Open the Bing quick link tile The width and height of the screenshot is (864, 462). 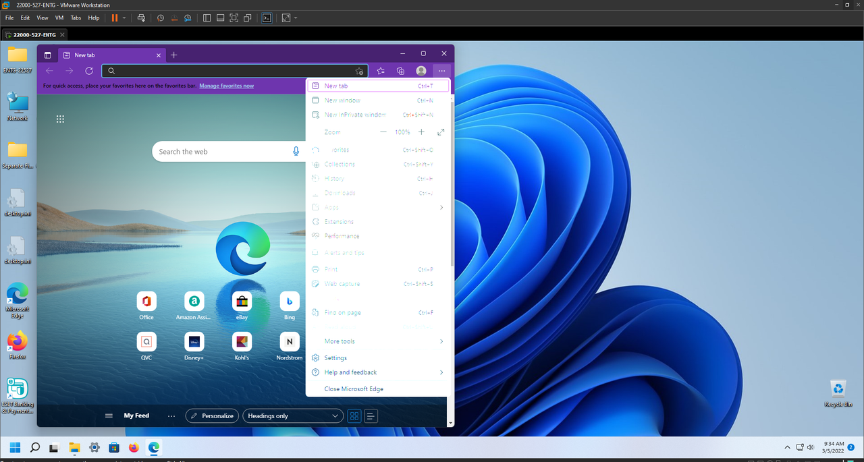(x=290, y=306)
